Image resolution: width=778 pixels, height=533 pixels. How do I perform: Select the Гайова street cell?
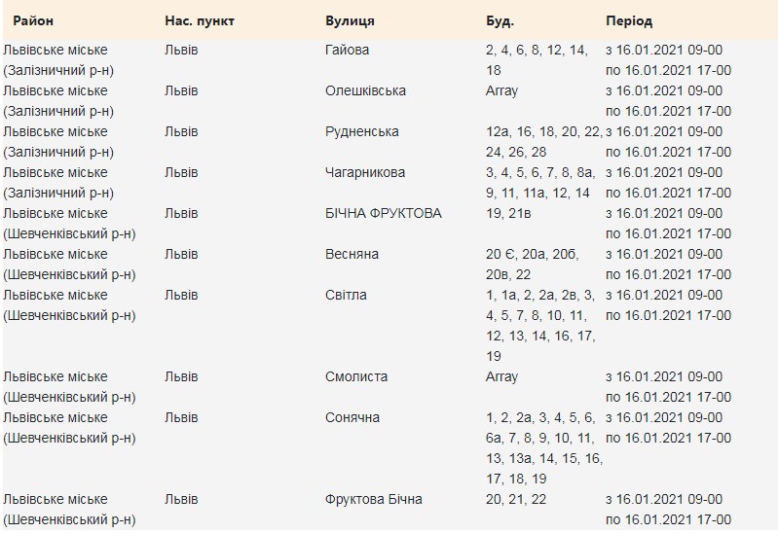click(347, 50)
